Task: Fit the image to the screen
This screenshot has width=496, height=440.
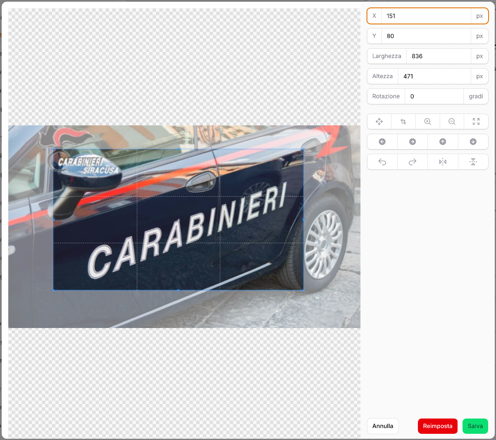Action: [476, 121]
